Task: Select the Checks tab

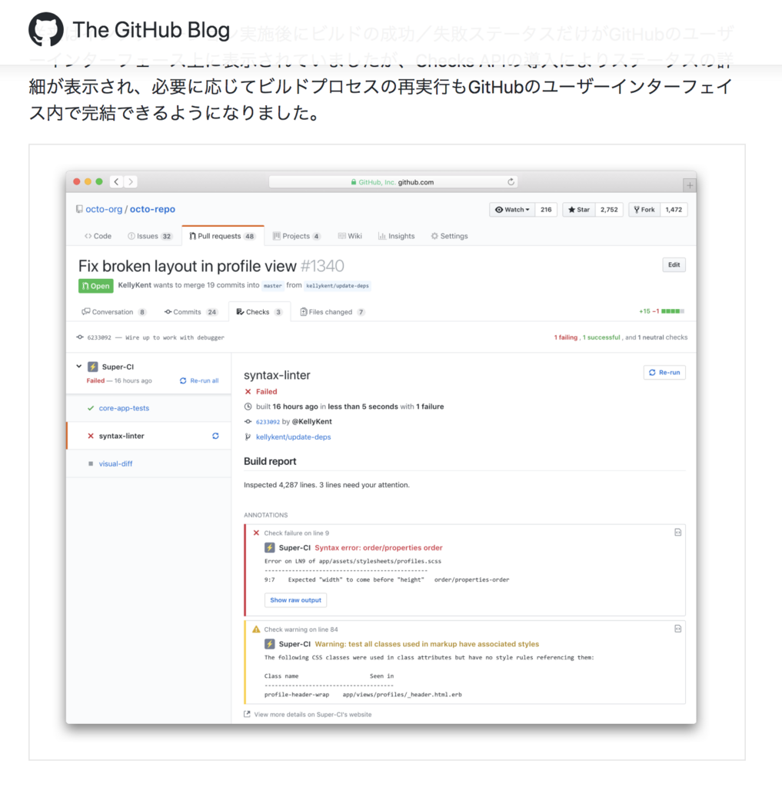Action: [x=259, y=312]
